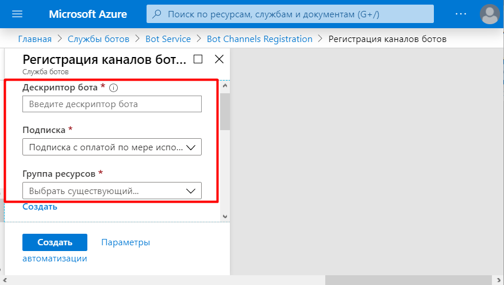Open the ellipsis more options menu
This screenshot has width=504, height=285.
click(460, 14)
